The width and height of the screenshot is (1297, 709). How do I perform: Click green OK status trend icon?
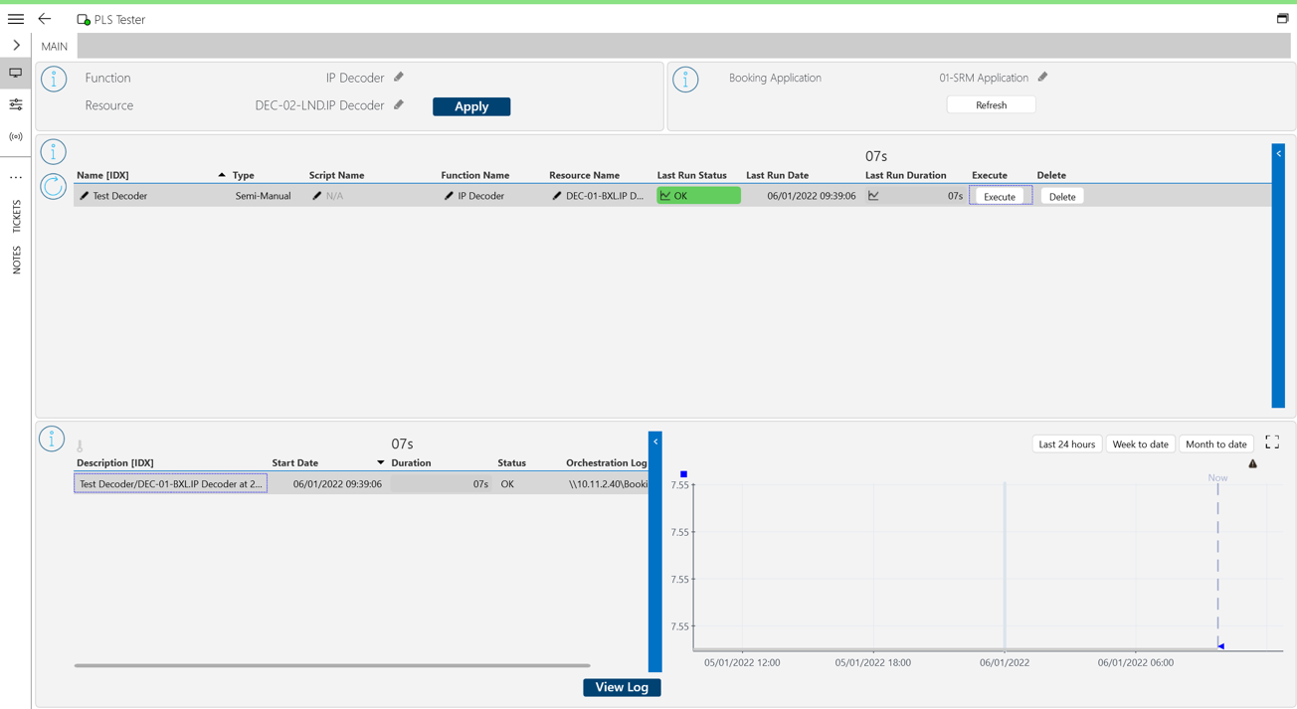(665, 196)
